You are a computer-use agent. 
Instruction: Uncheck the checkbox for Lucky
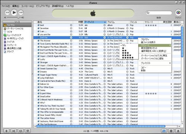[x=38, y=59]
